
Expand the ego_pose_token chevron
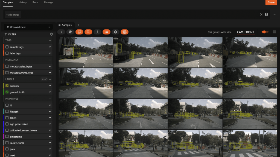point(50,124)
